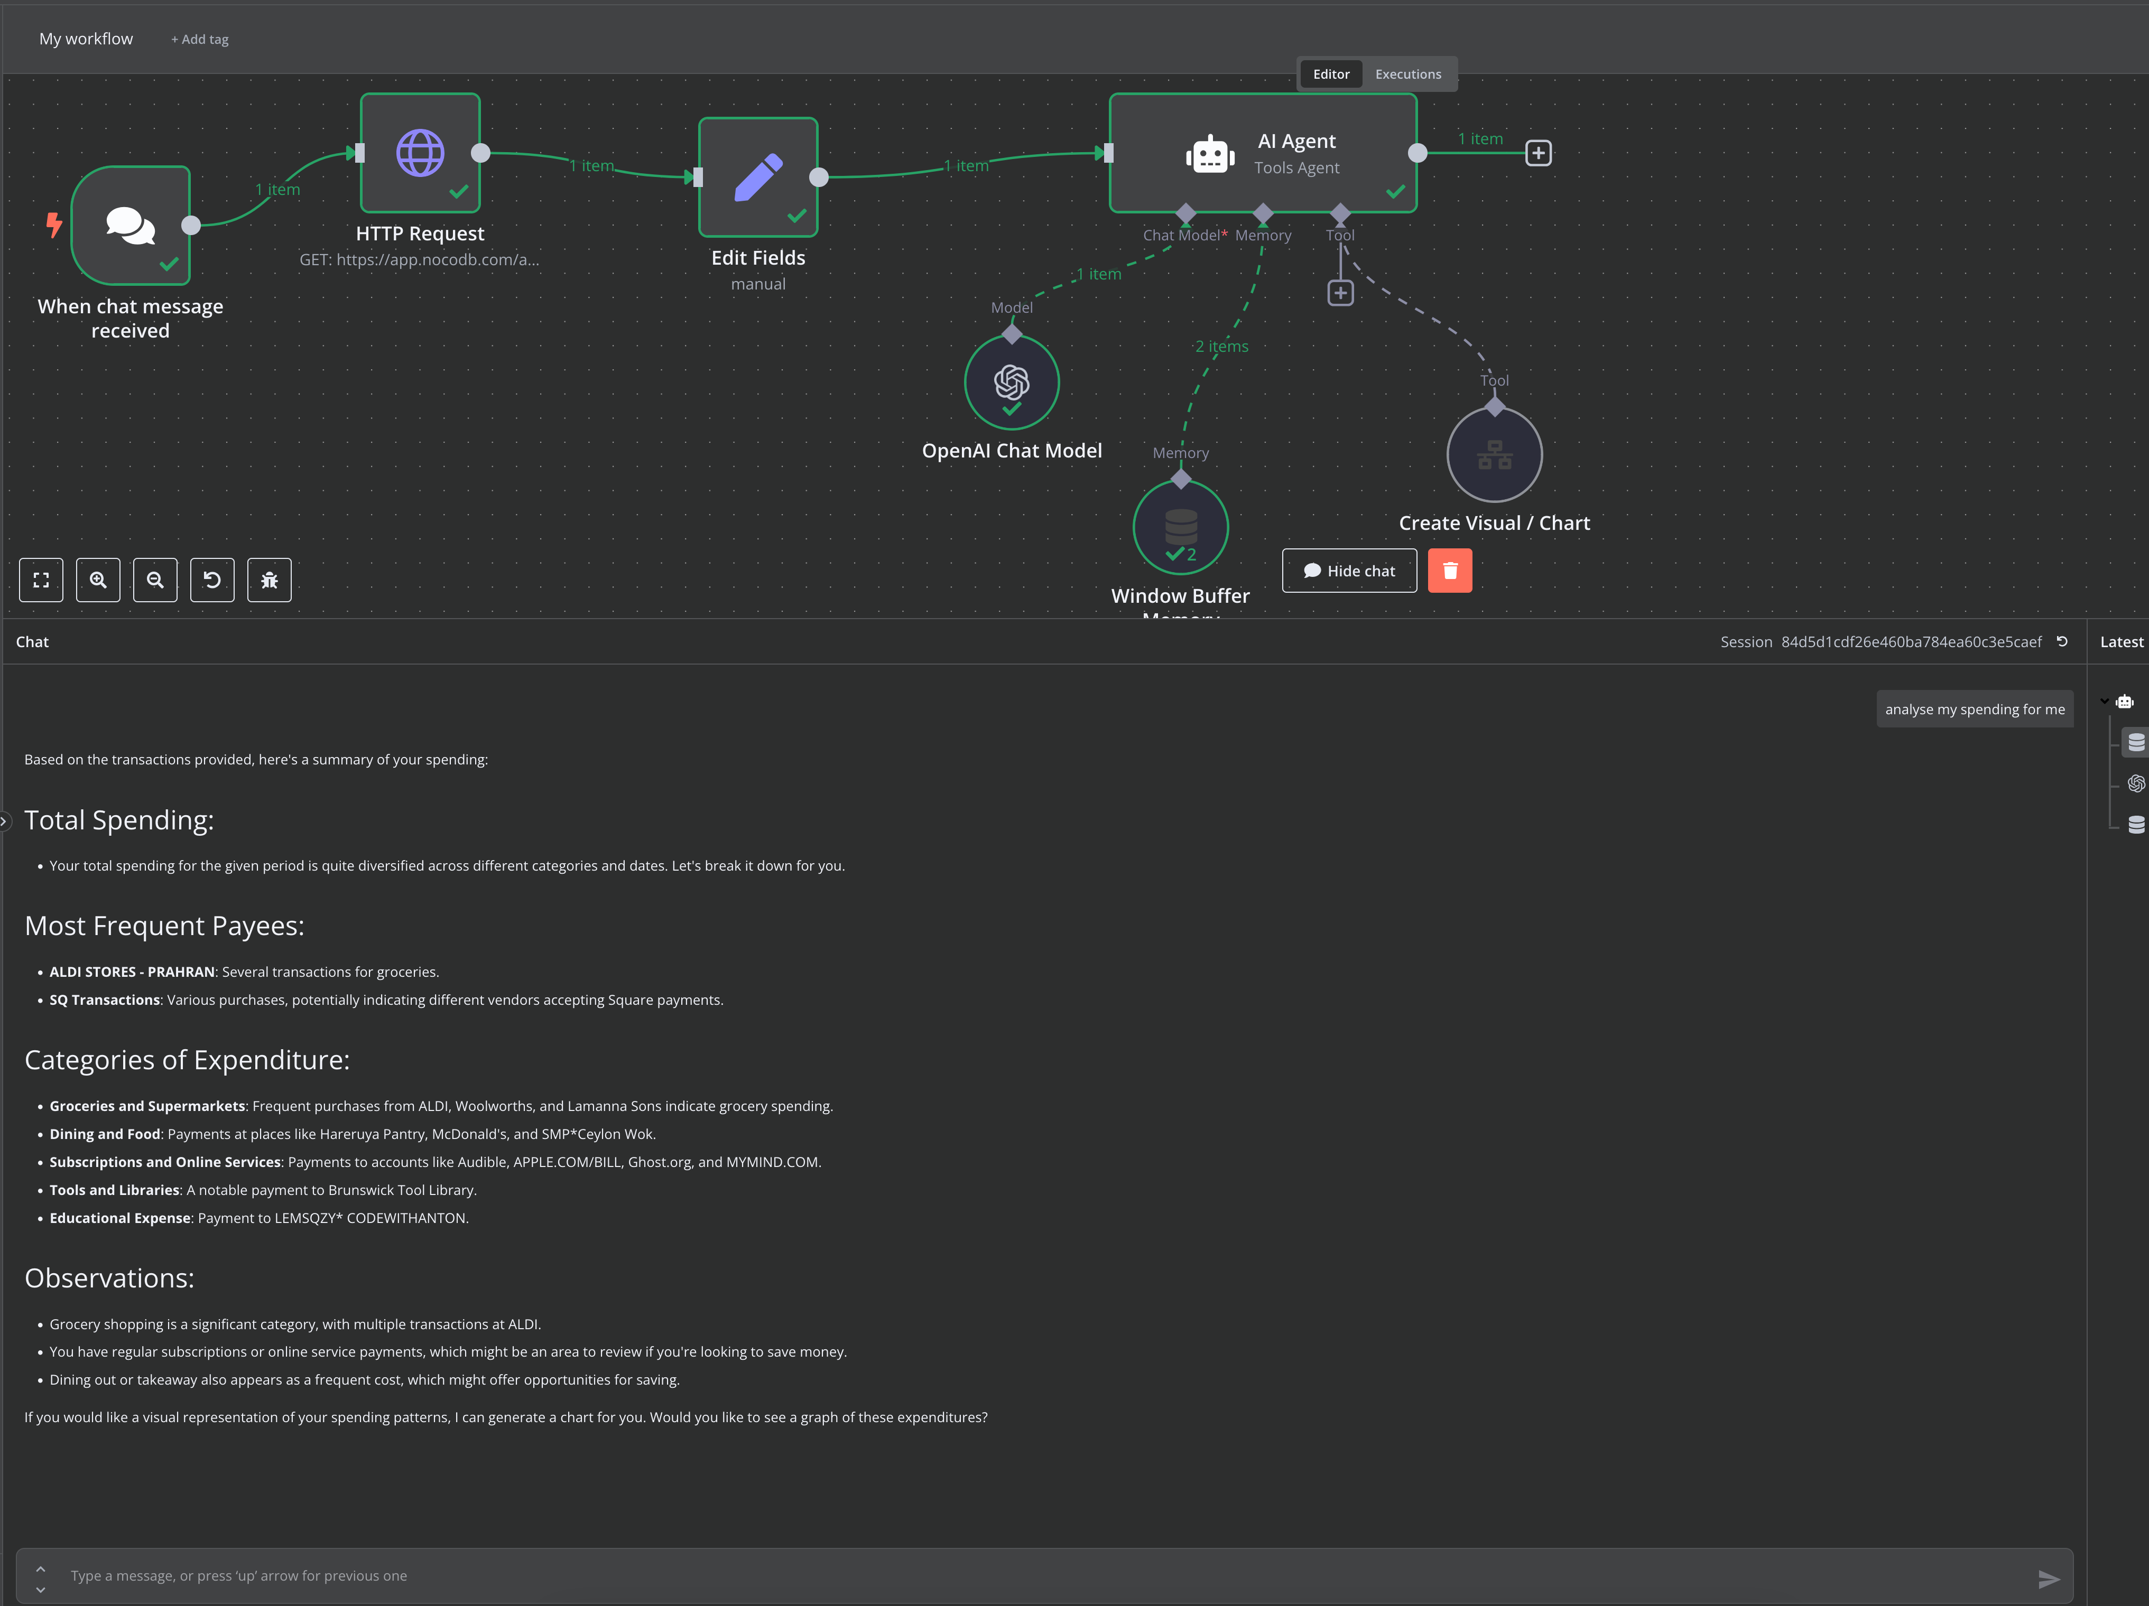2149x1606 pixels.
Task: Switch to the Editor tab
Action: pyautogui.click(x=1331, y=74)
